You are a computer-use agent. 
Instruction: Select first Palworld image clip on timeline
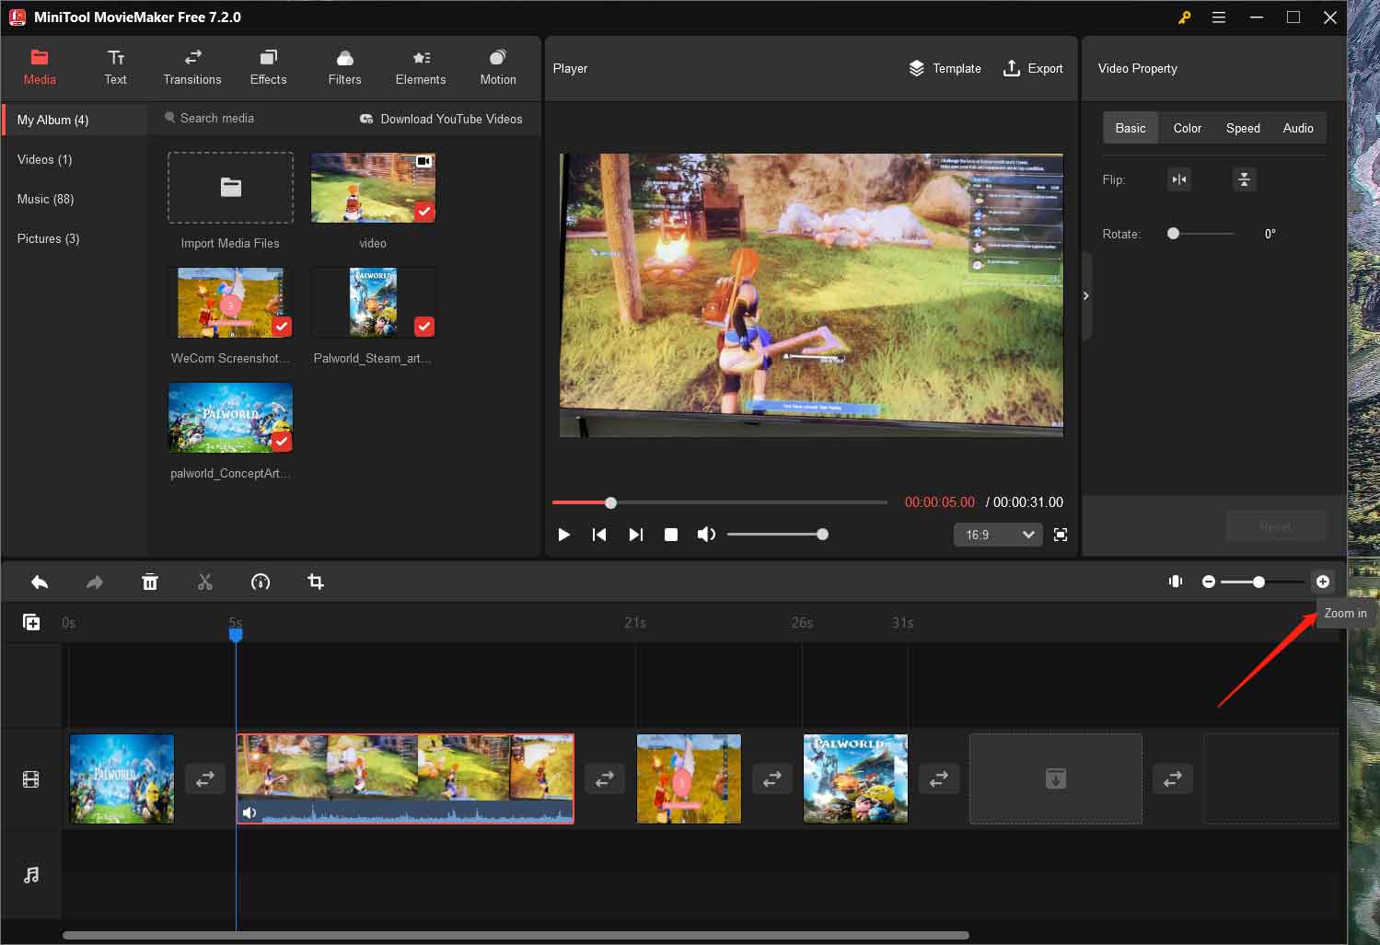122,778
